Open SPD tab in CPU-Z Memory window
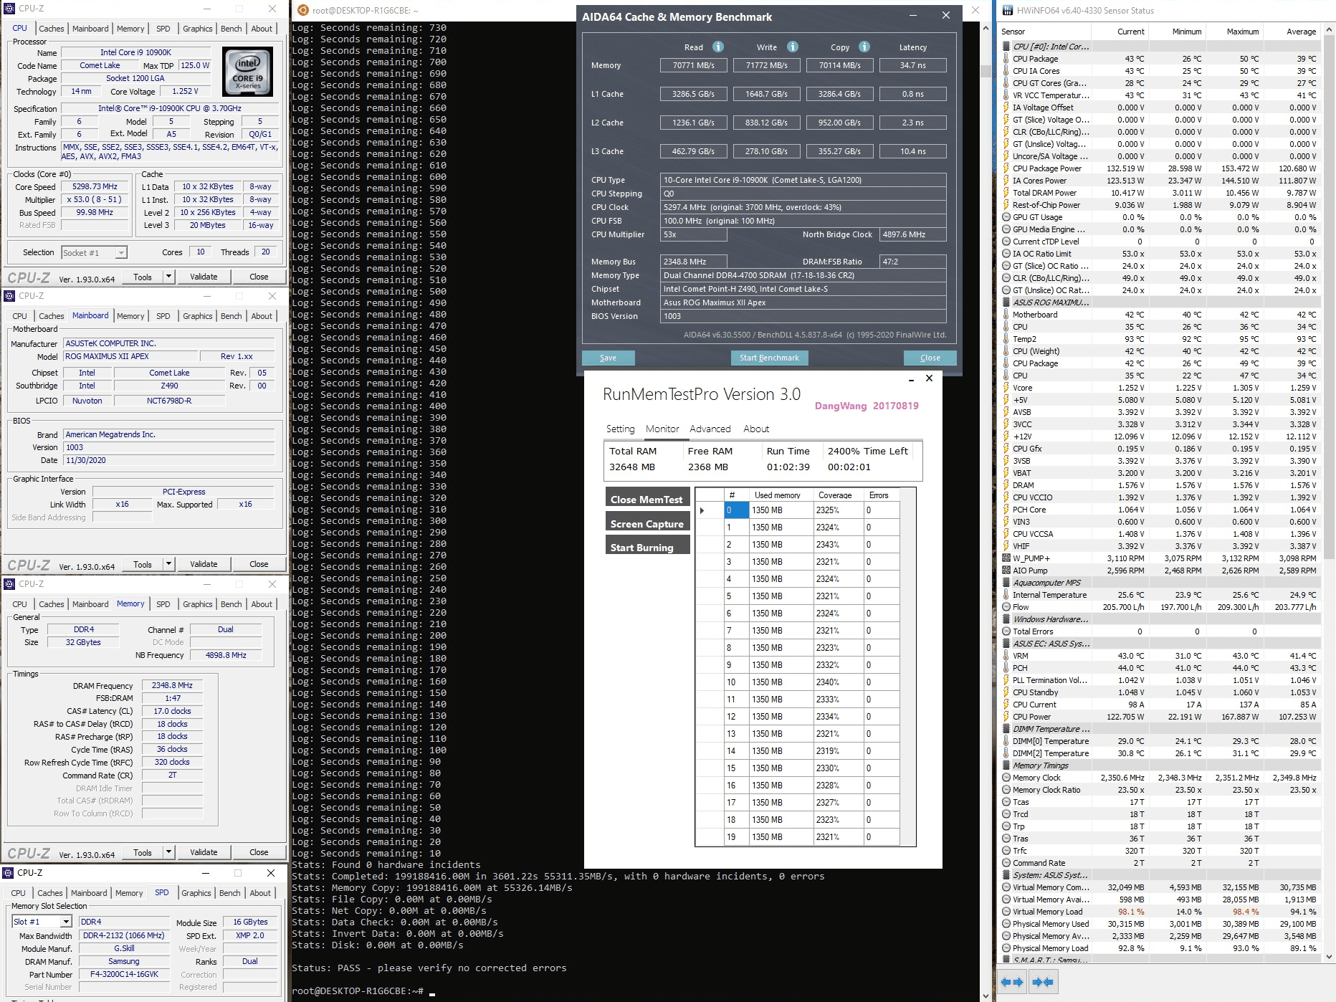Viewport: 1336px width, 1002px height. tap(163, 604)
